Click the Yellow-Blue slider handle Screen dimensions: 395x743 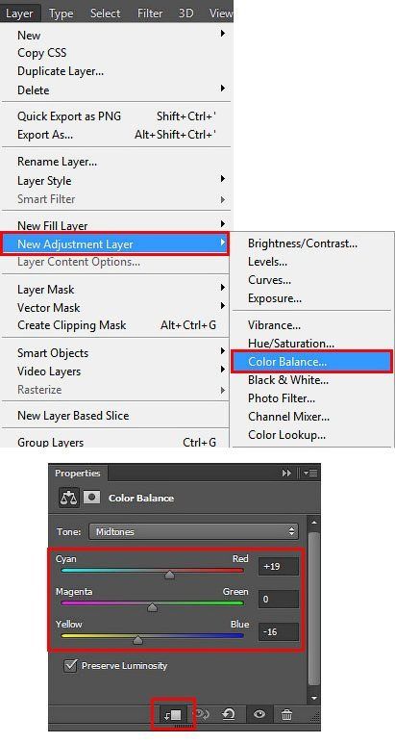pos(137,640)
